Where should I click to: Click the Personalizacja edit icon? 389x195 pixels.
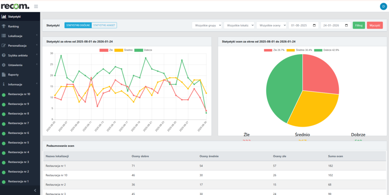click(4, 46)
